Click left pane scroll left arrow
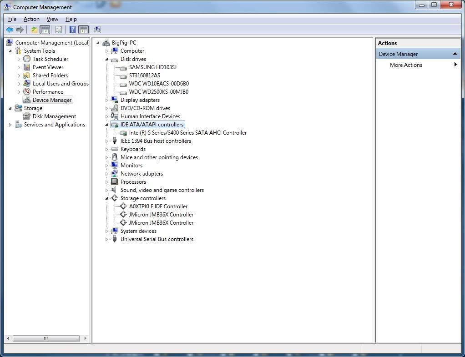Viewport: 465px width, 357px height. [8, 338]
